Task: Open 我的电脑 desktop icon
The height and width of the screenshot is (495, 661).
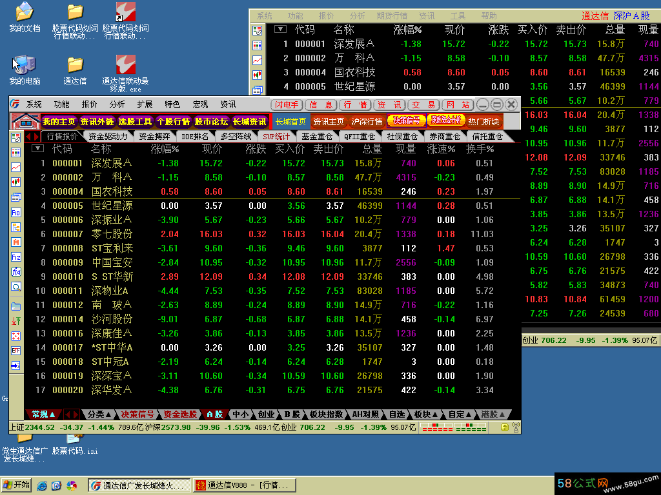Action: pyautogui.click(x=25, y=70)
